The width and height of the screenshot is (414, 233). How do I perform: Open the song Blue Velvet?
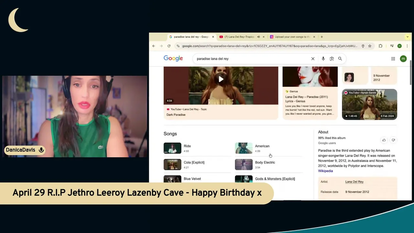point(192,179)
